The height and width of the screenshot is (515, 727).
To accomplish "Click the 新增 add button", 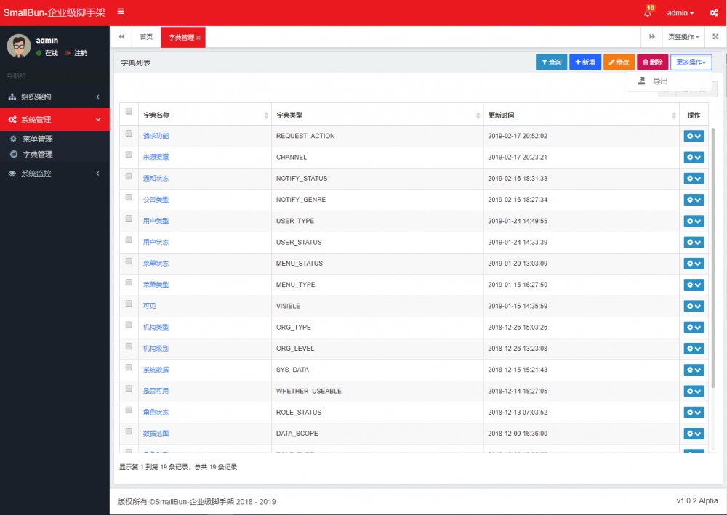I will tap(585, 62).
